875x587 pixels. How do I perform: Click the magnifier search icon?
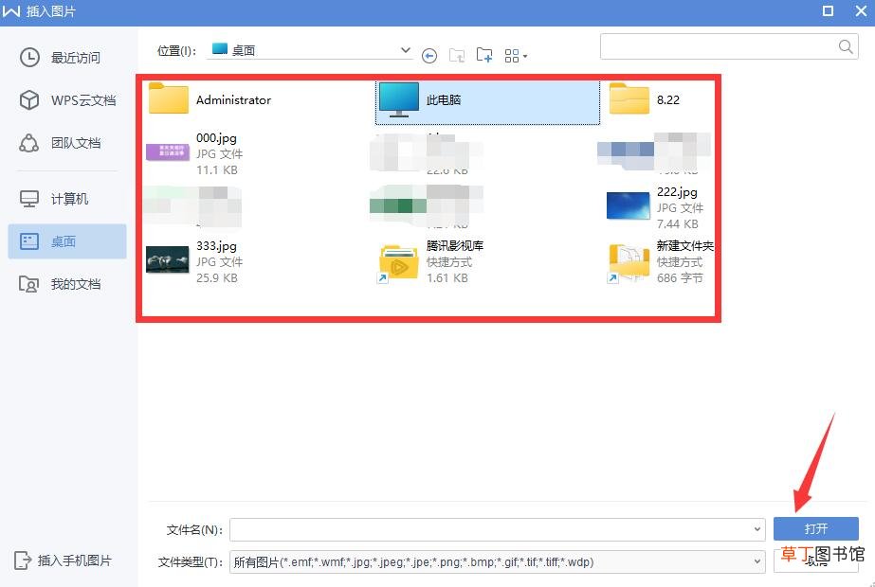pos(846,46)
